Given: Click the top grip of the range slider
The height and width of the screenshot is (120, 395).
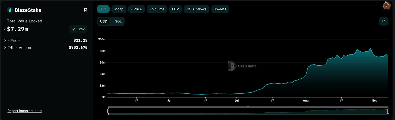Looking at the screenshot, I should click(x=248, y=107).
